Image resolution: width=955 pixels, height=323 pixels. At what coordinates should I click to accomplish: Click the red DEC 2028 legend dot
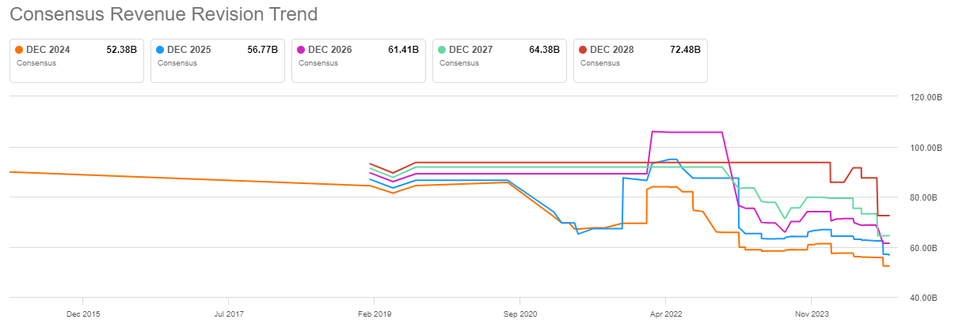(583, 50)
